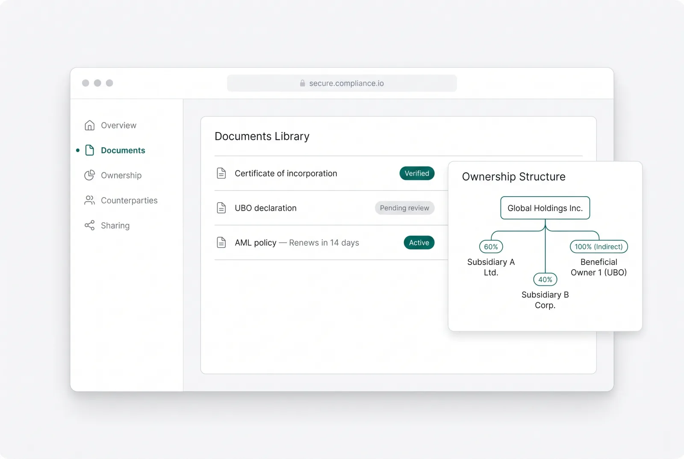This screenshot has width=684, height=459.
Task: Click the Overview home icon
Action: click(89, 125)
